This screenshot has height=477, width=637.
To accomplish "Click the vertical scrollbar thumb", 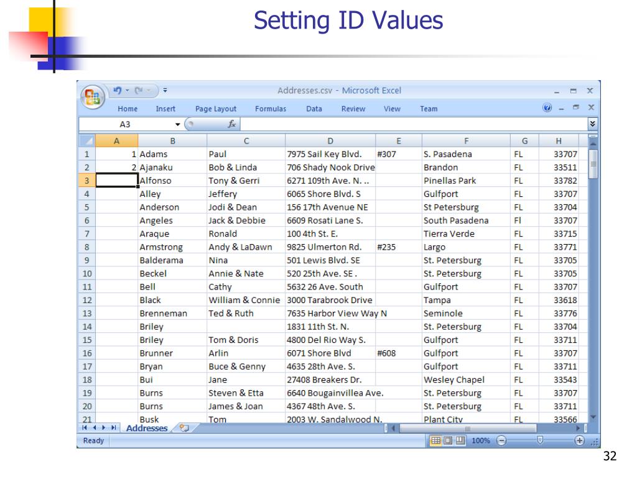I will tap(593, 164).
